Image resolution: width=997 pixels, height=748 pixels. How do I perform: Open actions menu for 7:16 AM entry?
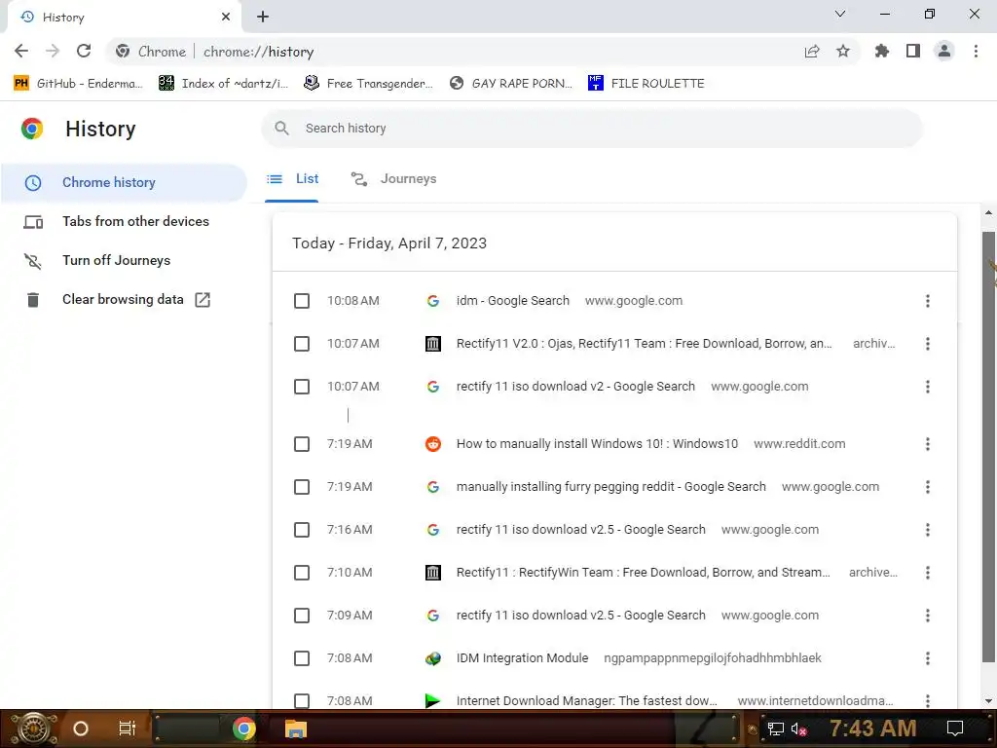(928, 530)
